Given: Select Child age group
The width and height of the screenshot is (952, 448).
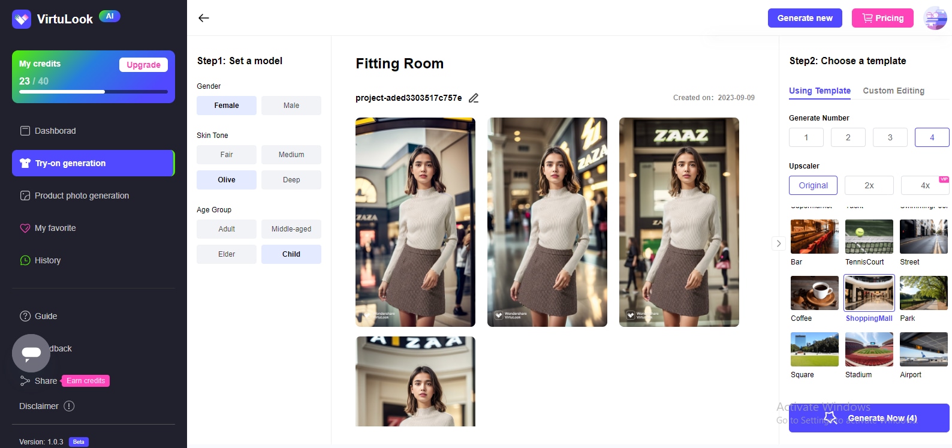Looking at the screenshot, I should [x=291, y=254].
